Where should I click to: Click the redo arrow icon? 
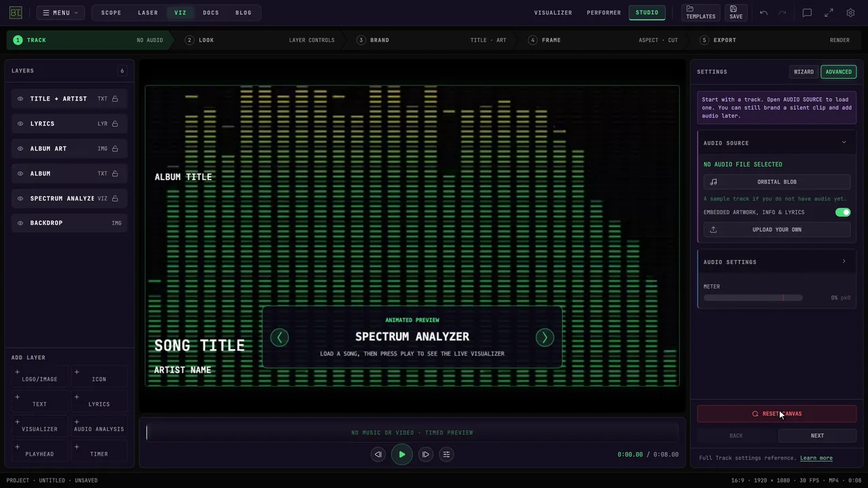783,13
